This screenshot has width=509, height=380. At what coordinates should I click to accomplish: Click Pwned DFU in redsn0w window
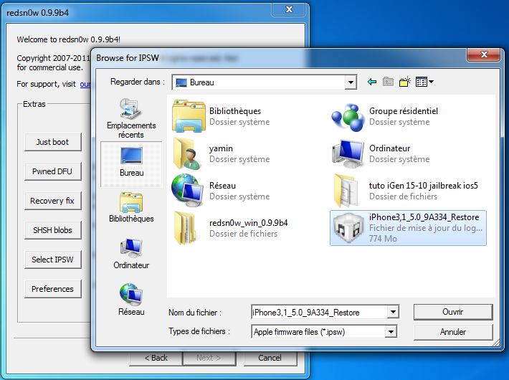(x=52, y=171)
